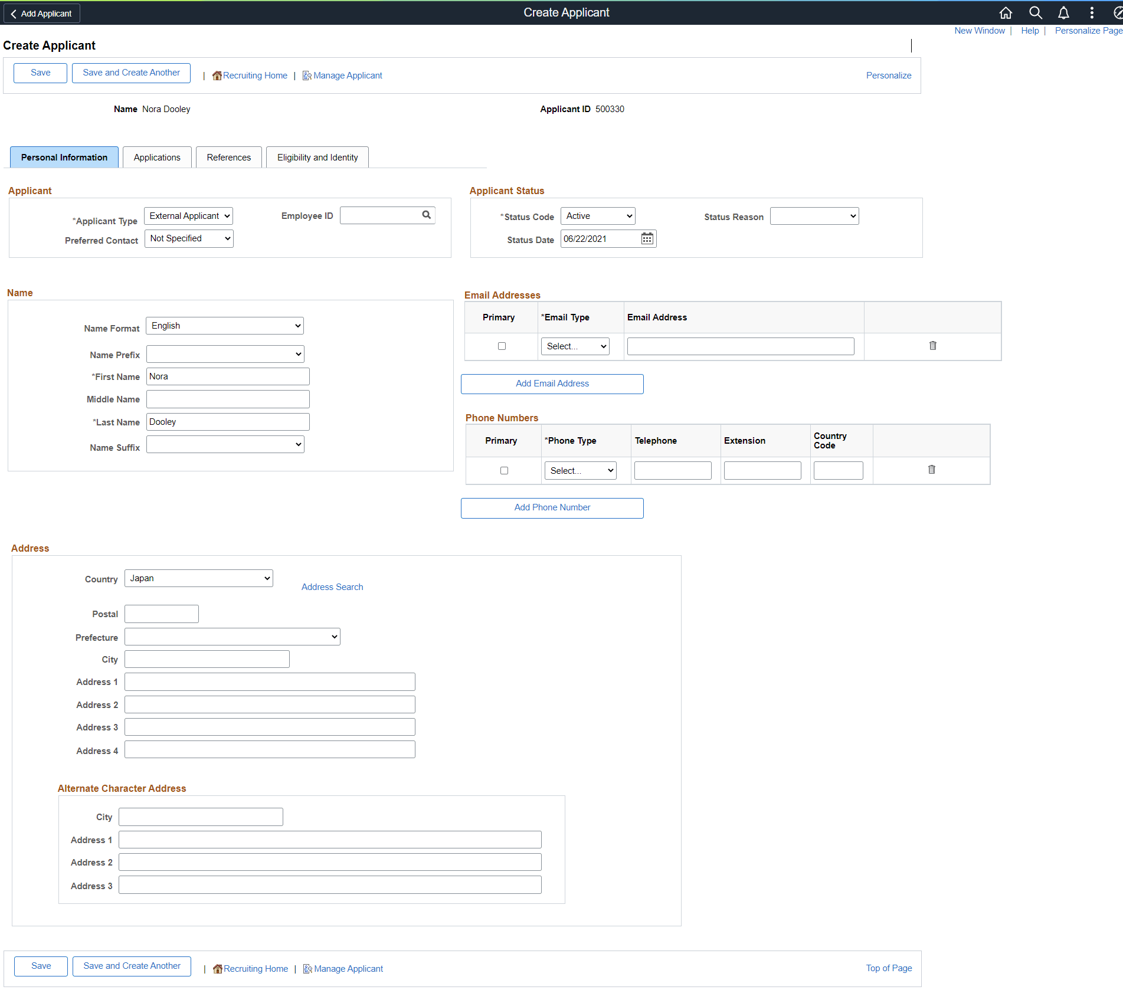Click the Employee ID lookup magnifier icon
This screenshot has height=993, width=1123.
(426, 215)
